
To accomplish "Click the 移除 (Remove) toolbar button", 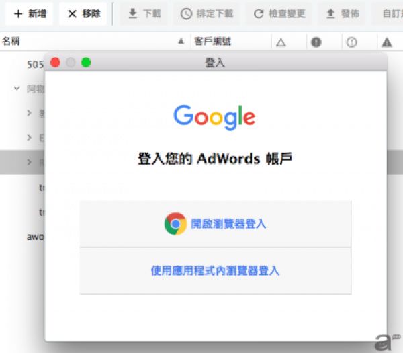I will [x=83, y=13].
